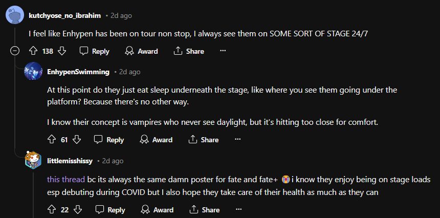The width and height of the screenshot is (440, 218).
Task: Open more options on kutchyose_no_ibrahim's comment
Action: tap(223, 51)
